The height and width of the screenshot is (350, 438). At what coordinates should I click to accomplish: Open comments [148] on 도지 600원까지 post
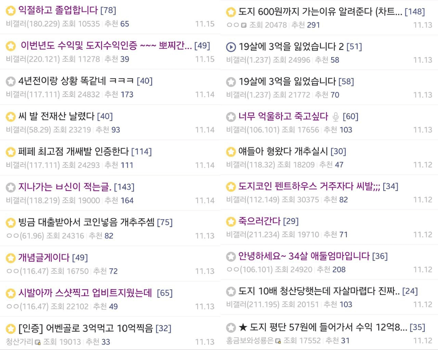tap(415, 12)
